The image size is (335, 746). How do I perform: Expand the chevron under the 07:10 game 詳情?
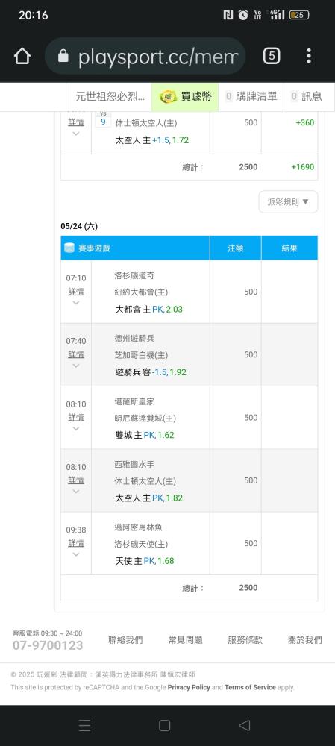click(x=75, y=303)
